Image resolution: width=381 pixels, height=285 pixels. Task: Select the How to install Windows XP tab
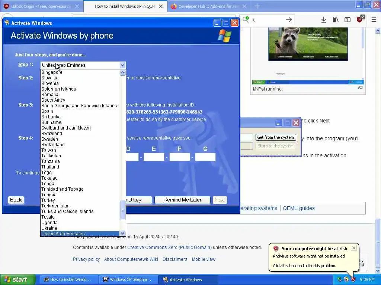click(x=125, y=6)
